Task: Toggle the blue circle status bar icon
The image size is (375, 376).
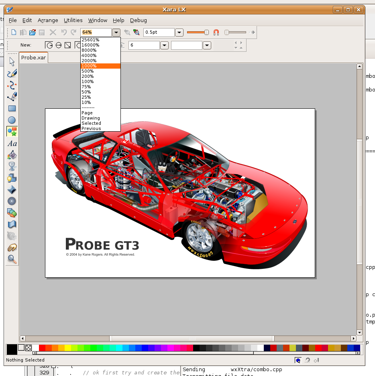Action: coord(298,360)
